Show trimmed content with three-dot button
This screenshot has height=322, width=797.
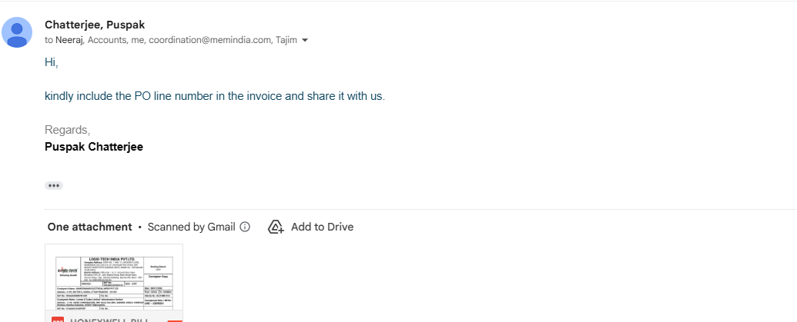(53, 185)
